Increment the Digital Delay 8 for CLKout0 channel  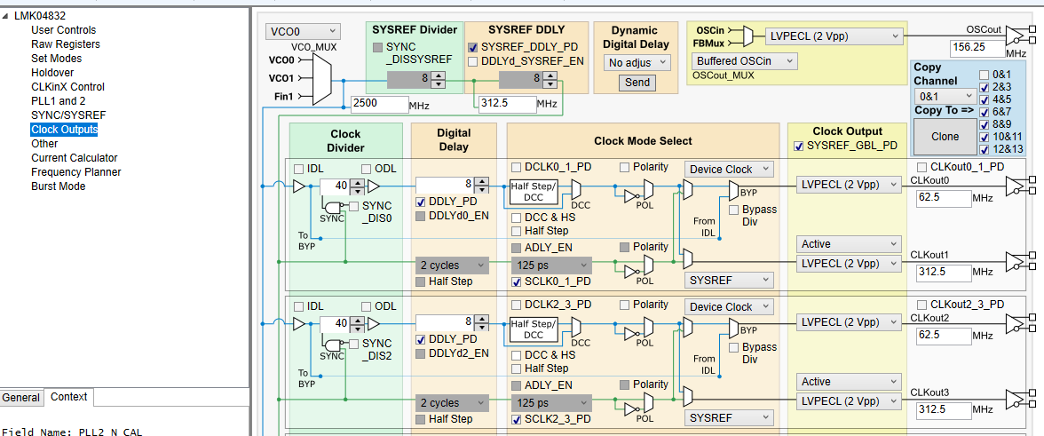click(483, 181)
